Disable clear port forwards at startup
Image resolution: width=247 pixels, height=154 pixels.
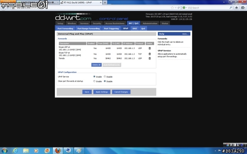[105, 81]
